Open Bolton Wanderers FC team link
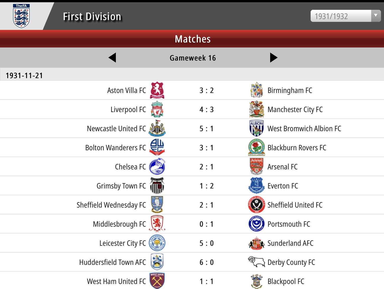Image resolution: width=384 pixels, height=289 pixels. click(115, 148)
